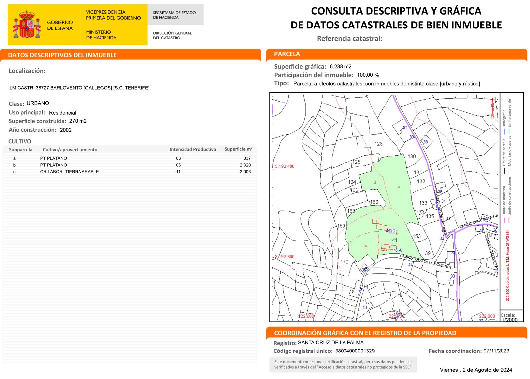Click parcel number 132 on map
530x379 pixels.
click(421, 181)
